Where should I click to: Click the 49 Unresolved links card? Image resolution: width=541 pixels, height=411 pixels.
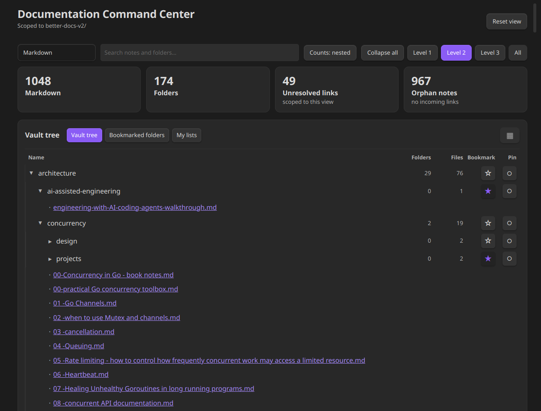pos(337,89)
